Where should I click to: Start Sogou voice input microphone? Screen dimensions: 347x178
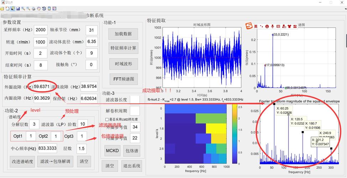273,27
